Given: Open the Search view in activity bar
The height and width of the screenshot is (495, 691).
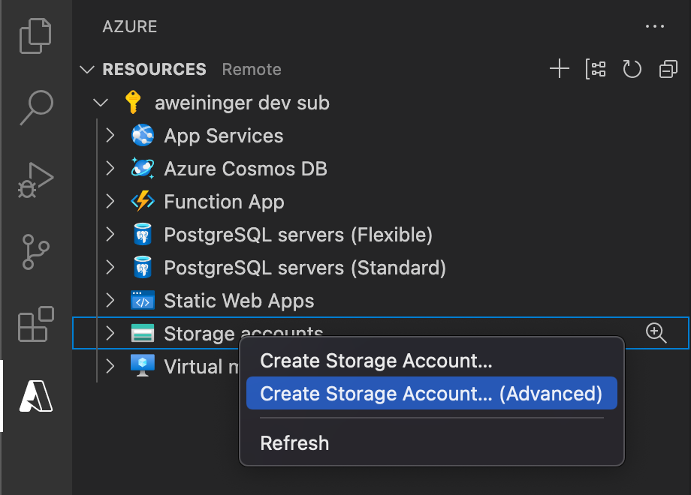Looking at the screenshot, I should 35,107.
